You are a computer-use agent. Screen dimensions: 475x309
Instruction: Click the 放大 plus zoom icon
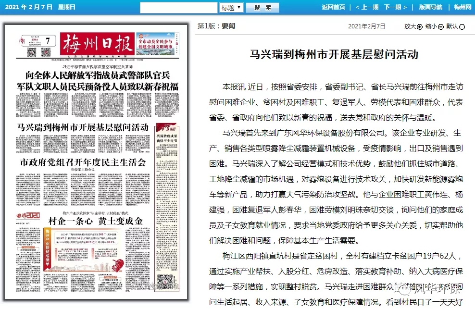[x=420, y=27]
